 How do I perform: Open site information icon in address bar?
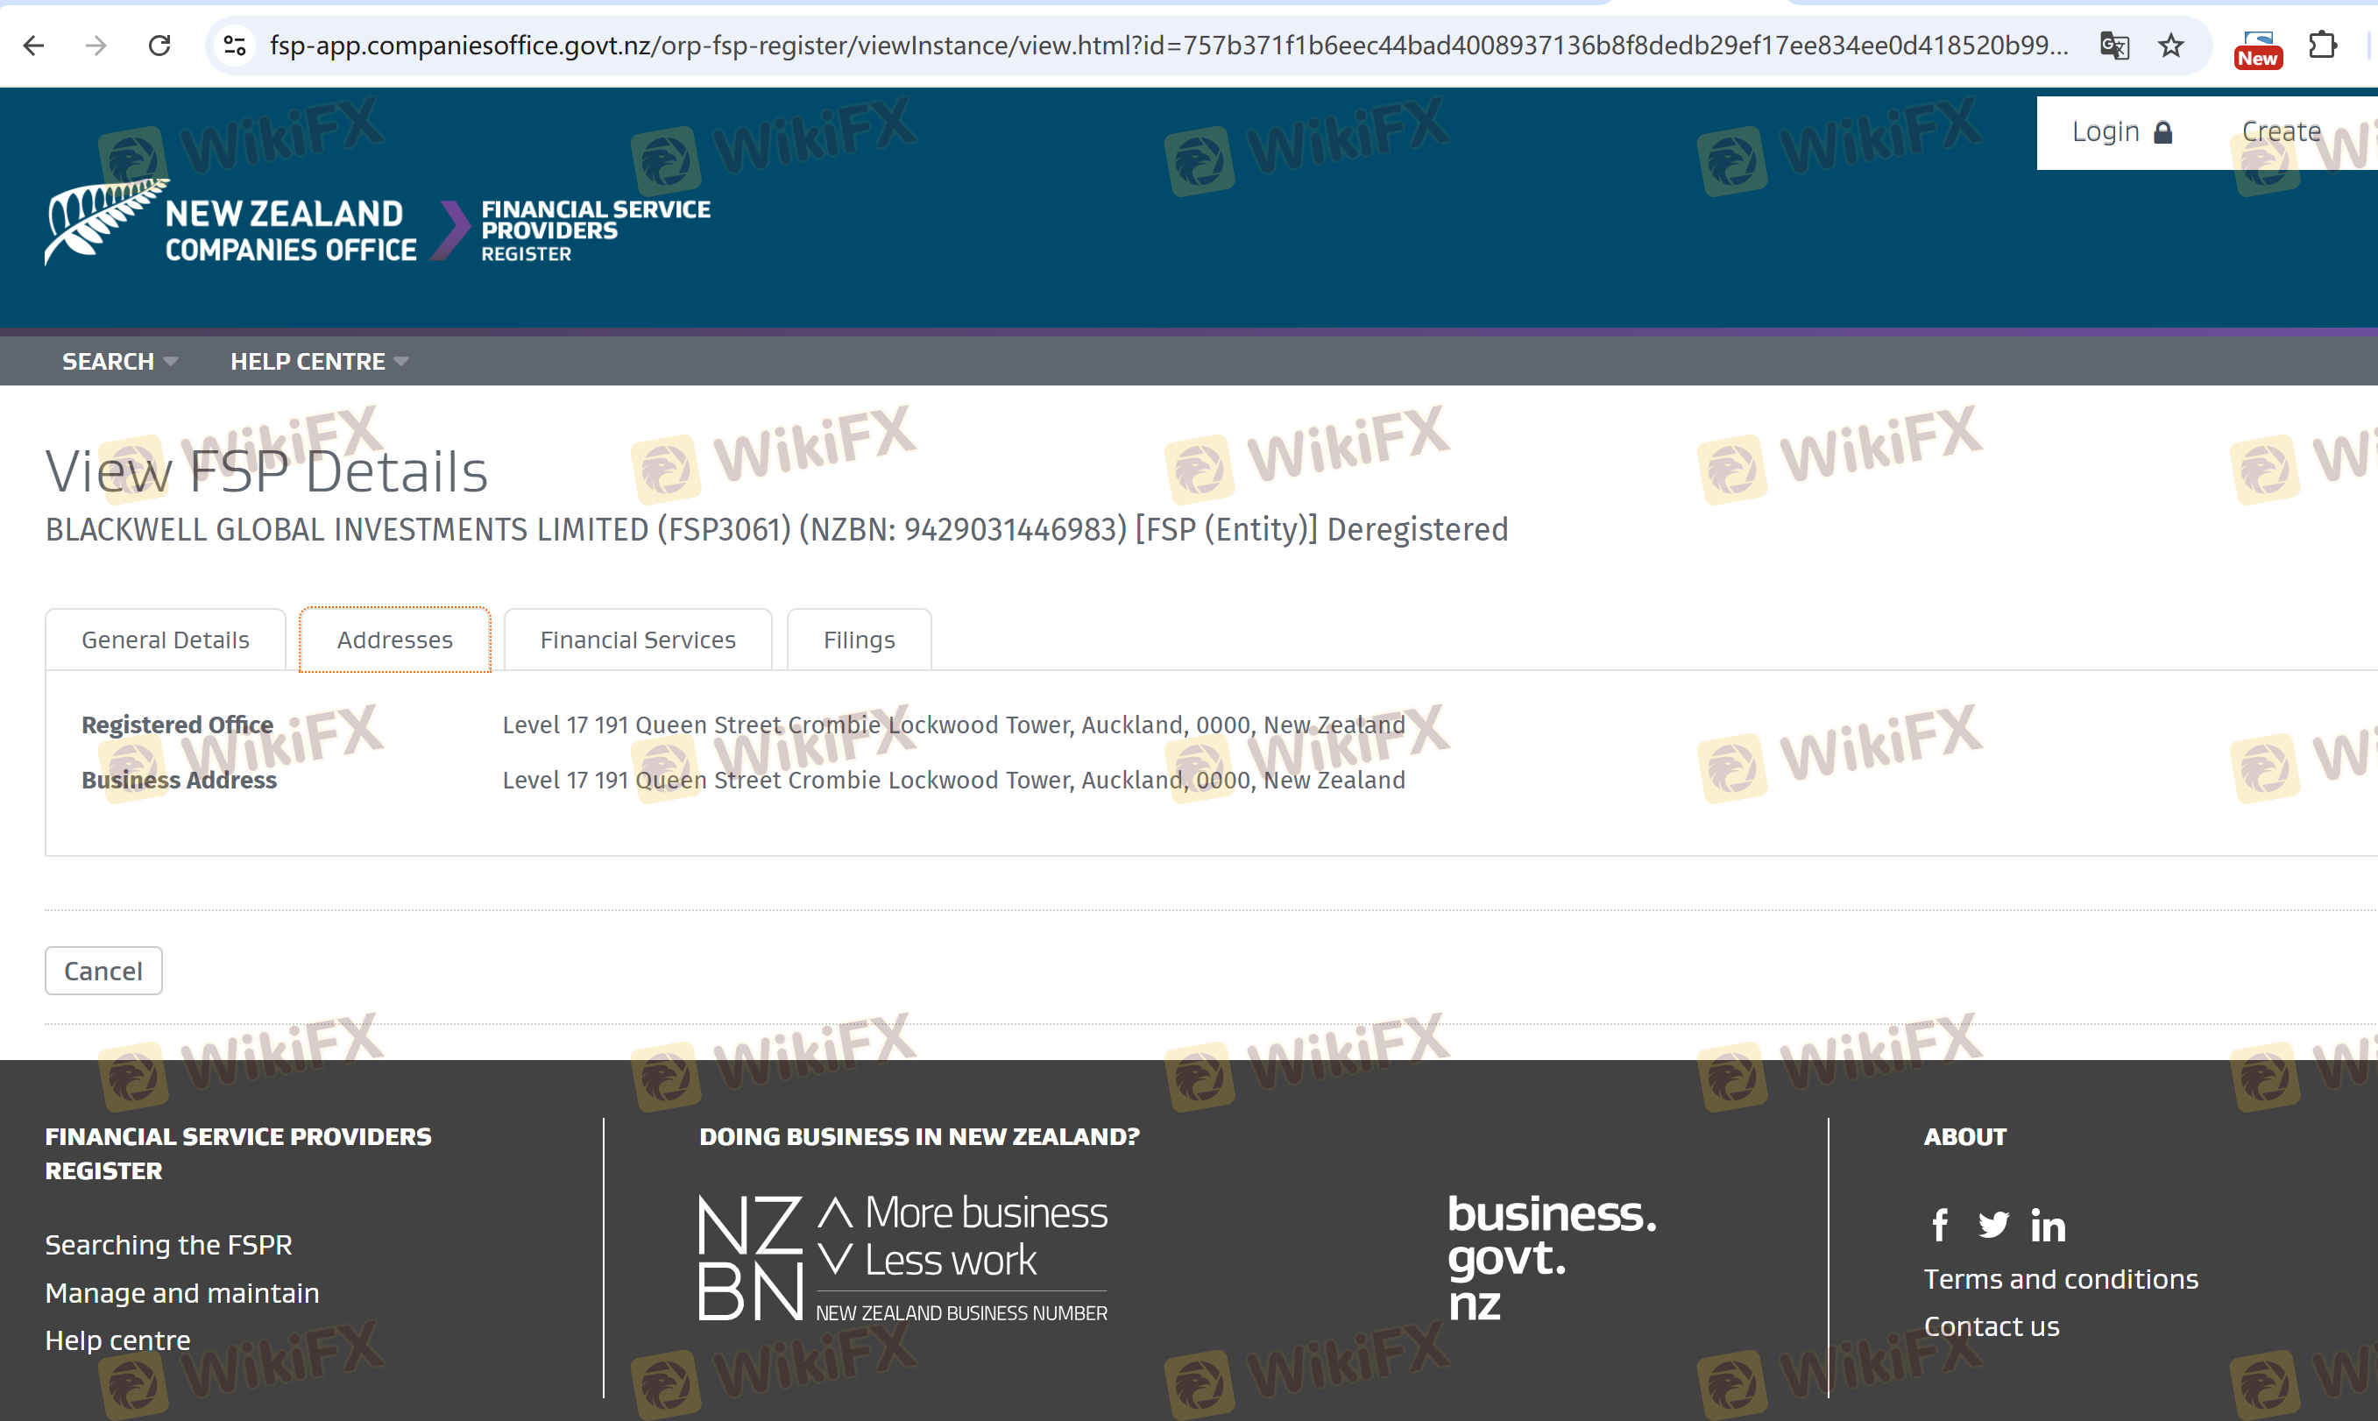coord(235,45)
